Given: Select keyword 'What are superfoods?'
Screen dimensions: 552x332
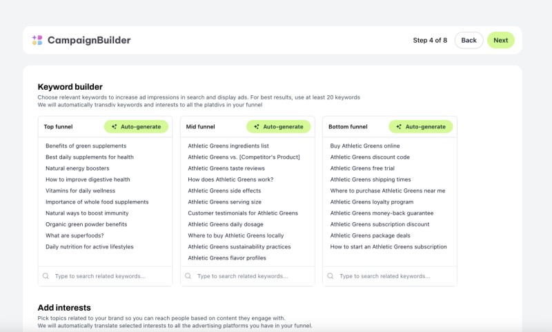Looking at the screenshot, I should click(75, 235).
